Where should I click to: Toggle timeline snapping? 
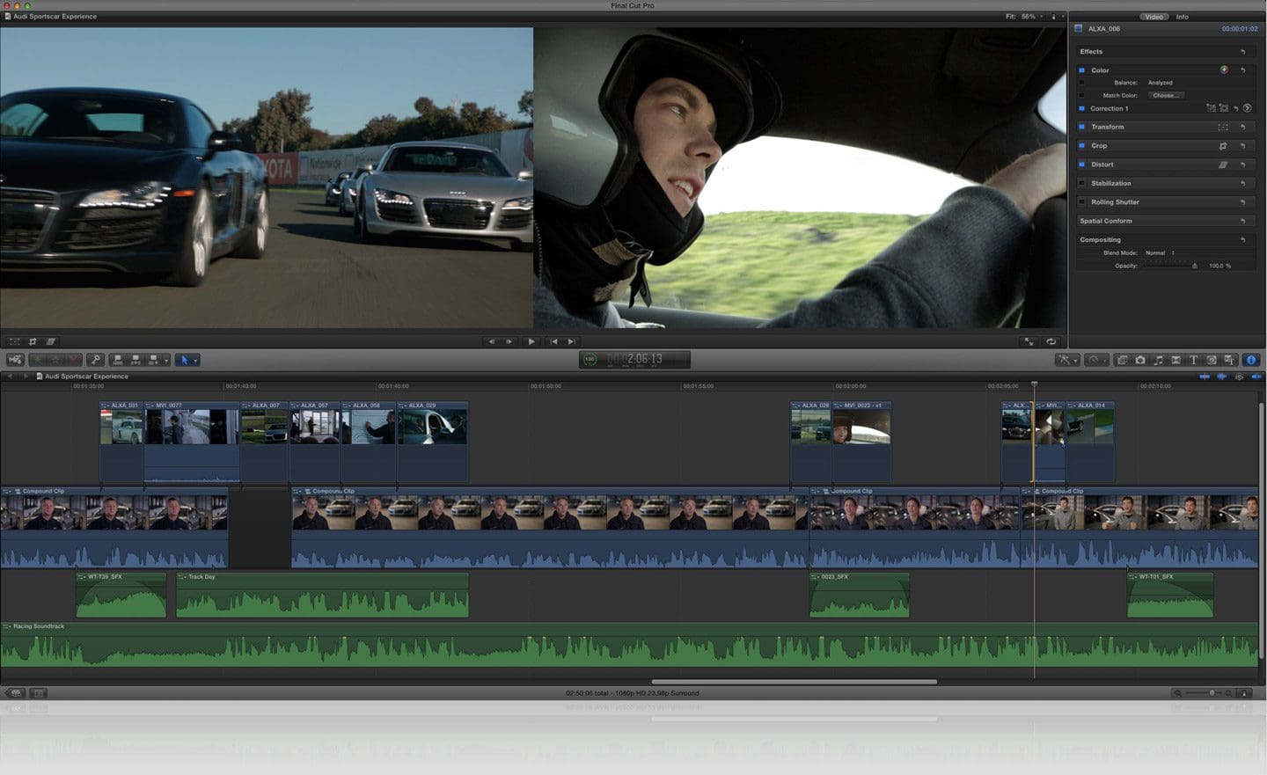pyautogui.click(x=1256, y=377)
